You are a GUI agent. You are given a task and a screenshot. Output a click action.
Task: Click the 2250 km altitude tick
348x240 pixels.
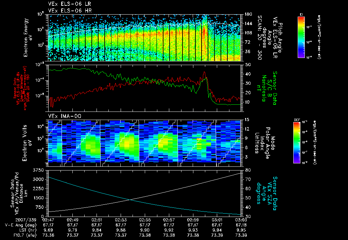[38, 188]
